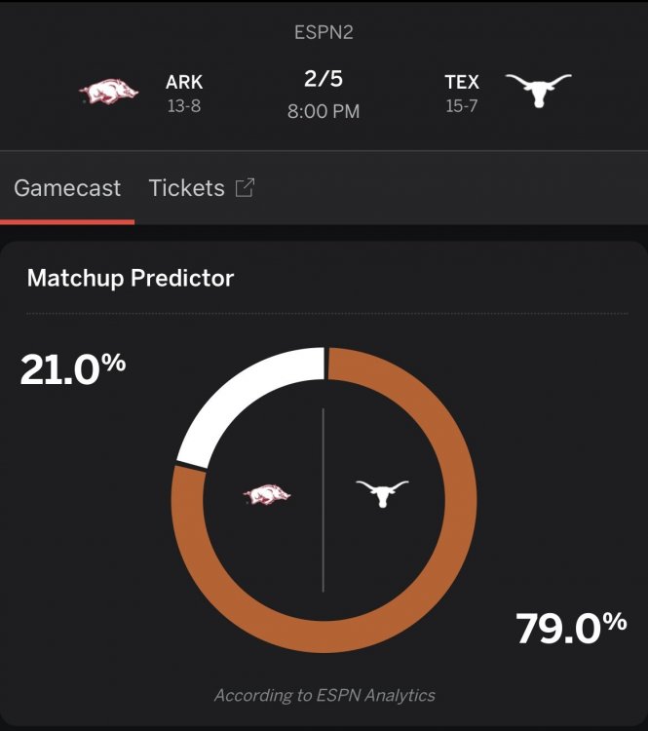Image resolution: width=648 pixels, height=731 pixels.
Task: Click the According to ESPN Analytics caption
Action: 324,695
